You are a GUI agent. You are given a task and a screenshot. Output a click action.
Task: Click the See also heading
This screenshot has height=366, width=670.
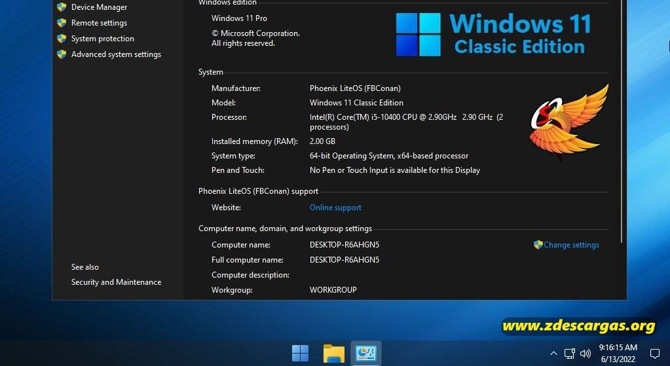point(85,267)
